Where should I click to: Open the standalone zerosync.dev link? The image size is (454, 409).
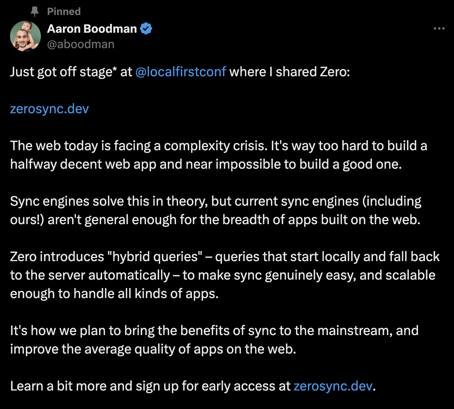click(49, 109)
